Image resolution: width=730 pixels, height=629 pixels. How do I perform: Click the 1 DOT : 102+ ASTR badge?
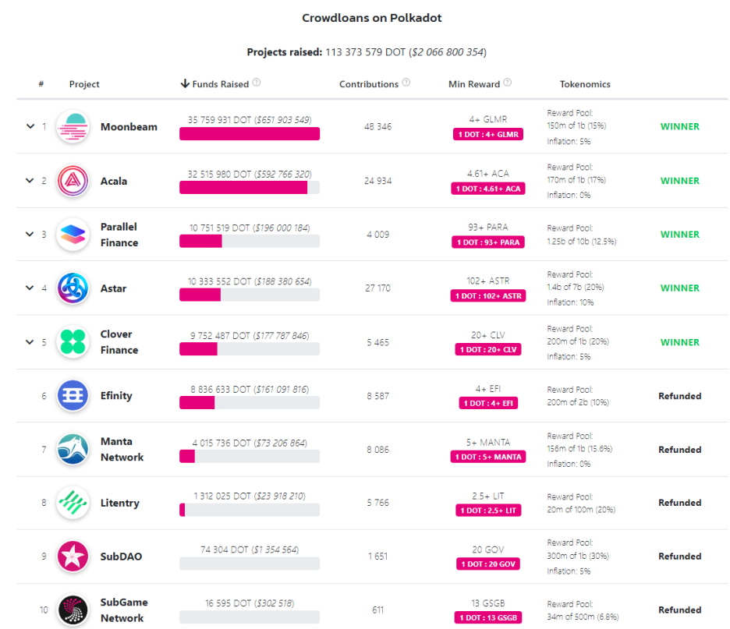pos(488,296)
